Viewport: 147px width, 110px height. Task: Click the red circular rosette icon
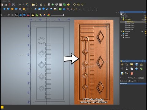(x=68, y=9)
